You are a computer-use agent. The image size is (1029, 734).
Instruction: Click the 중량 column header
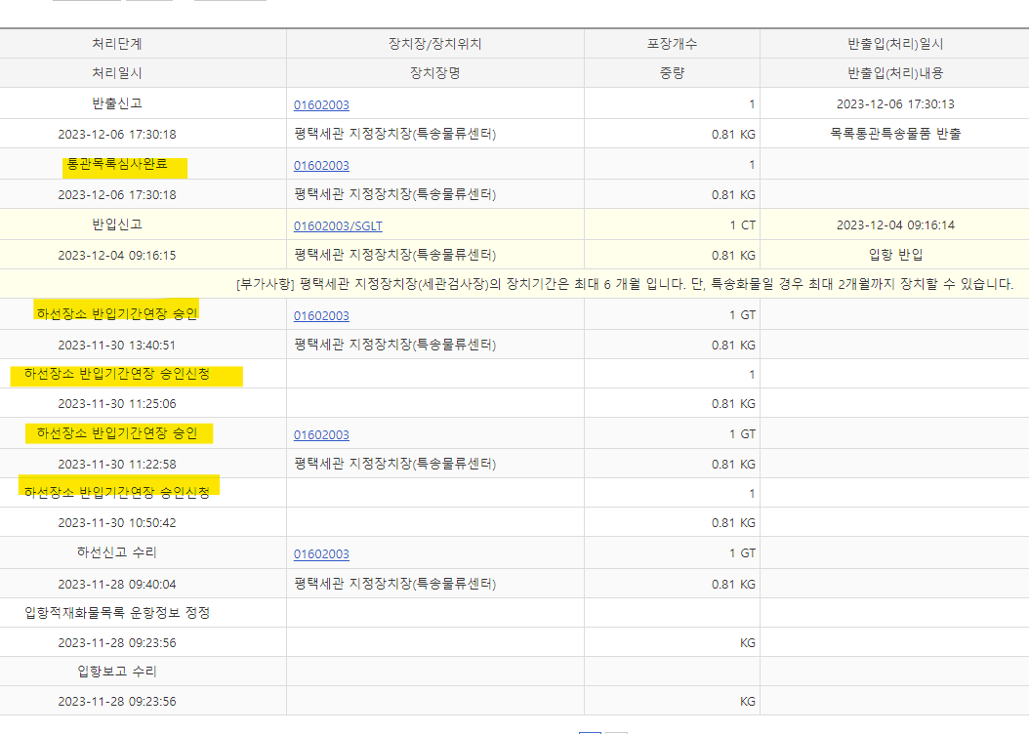tap(672, 73)
